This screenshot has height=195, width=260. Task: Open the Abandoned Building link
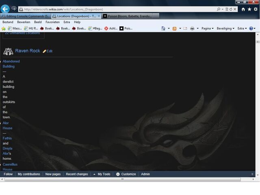[11, 64]
